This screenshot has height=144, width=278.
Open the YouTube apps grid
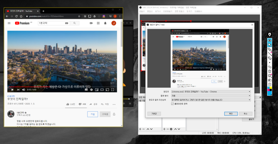tap(98, 23)
